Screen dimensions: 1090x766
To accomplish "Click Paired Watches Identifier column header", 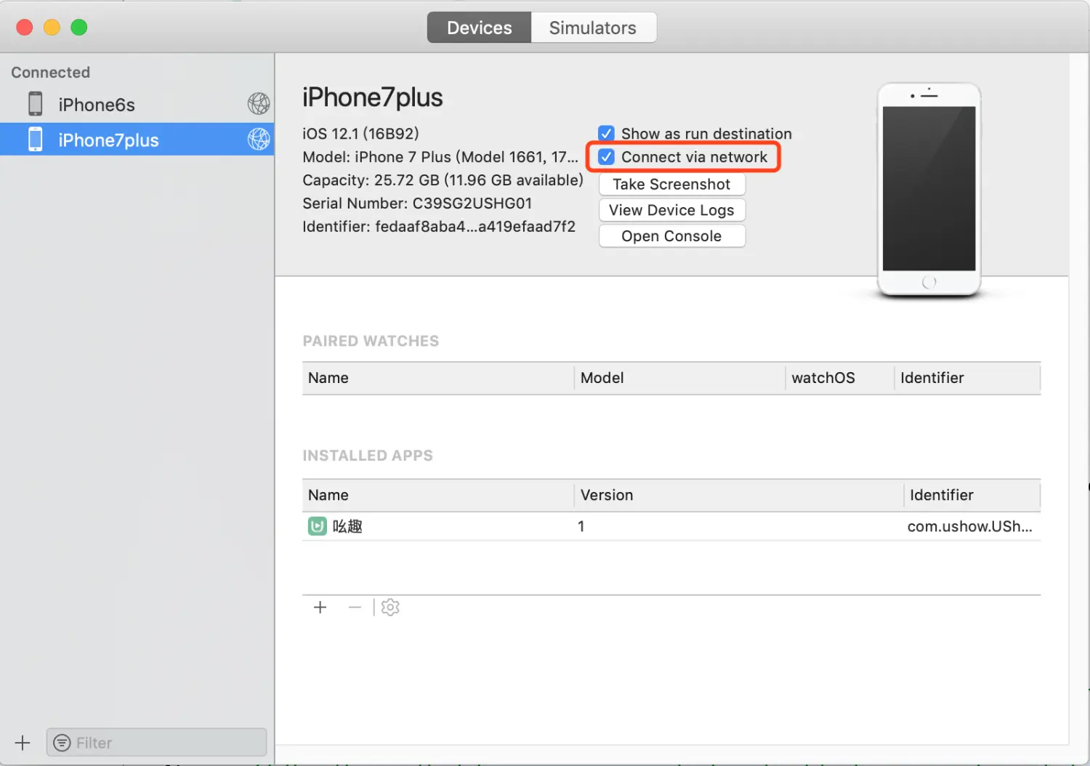I will (x=967, y=378).
